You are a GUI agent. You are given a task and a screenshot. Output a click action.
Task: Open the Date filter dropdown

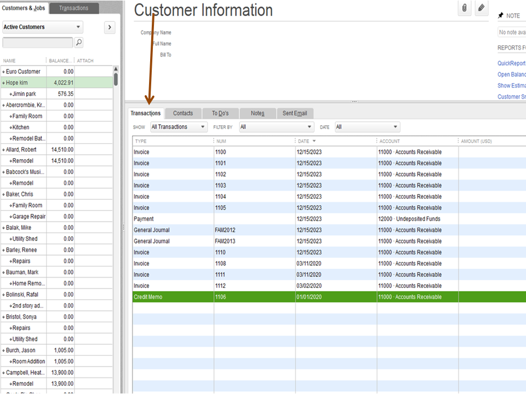click(367, 127)
